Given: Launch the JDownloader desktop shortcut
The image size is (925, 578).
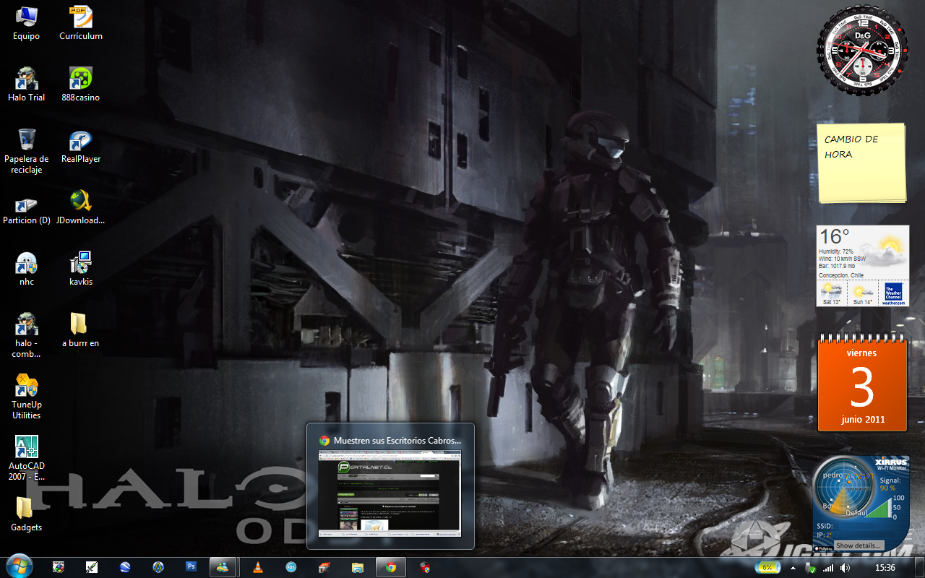Looking at the screenshot, I should tap(80, 207).
